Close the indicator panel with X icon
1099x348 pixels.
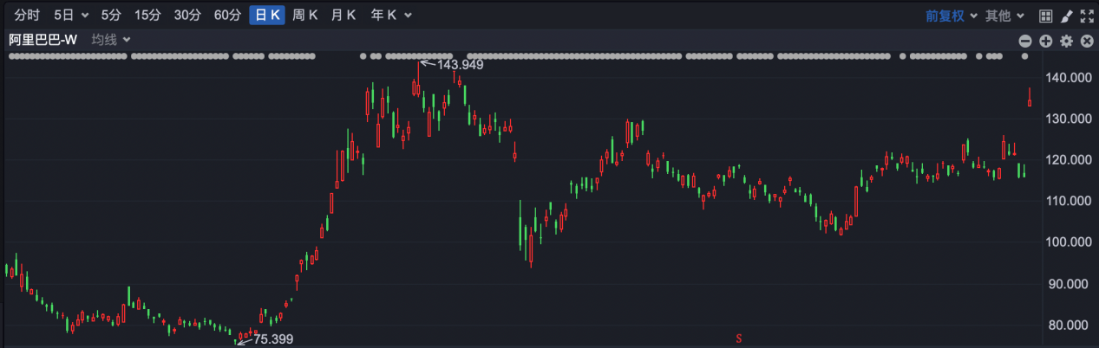click(1086, 41)
